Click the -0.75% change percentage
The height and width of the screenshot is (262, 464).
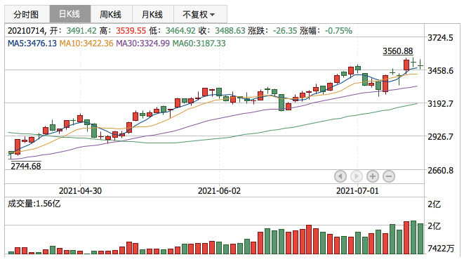[338, 31]
